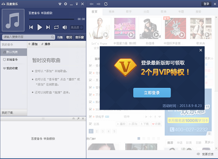Select the first 热门MV carousel dot

pyautogui.click(x=139, y=138)
